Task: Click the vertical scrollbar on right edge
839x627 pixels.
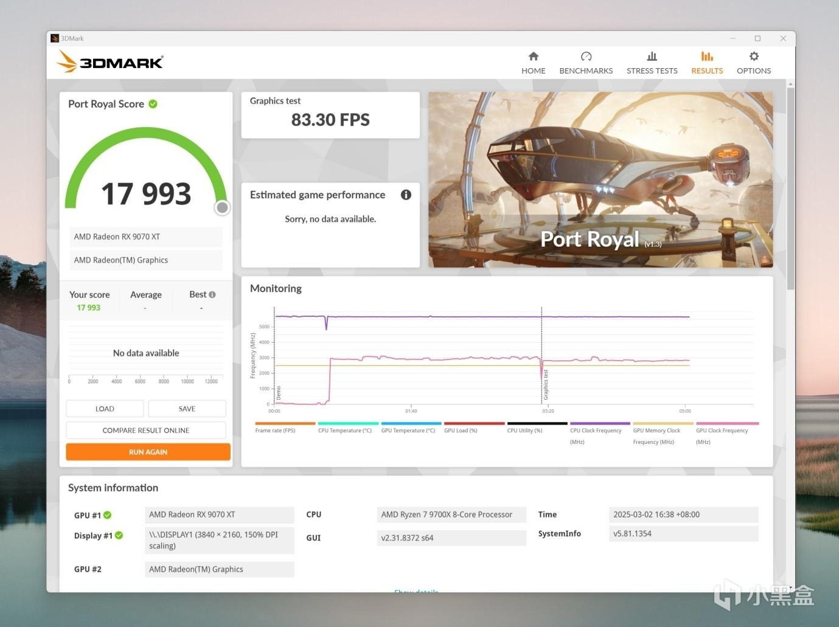Action: [790, 189]
